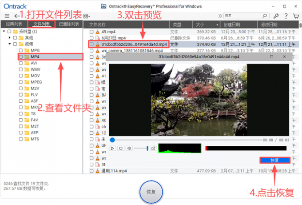The image size is (302, 205).
Task: Click the deleted-file icon of 6月27日.mp4
Action: point(98,38)
